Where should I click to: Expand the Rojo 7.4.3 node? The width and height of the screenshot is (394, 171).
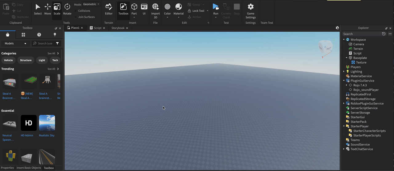click(347, 85)
